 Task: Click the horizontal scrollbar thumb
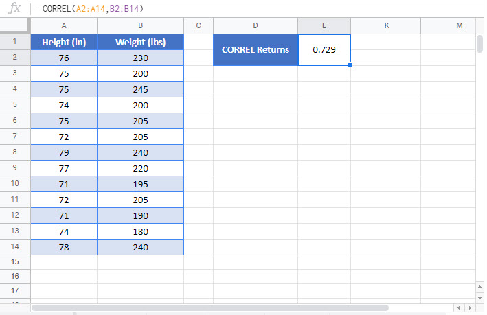[x=210, y=307]
